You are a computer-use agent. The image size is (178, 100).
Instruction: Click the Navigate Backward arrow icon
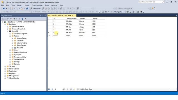tap(4, 9)
